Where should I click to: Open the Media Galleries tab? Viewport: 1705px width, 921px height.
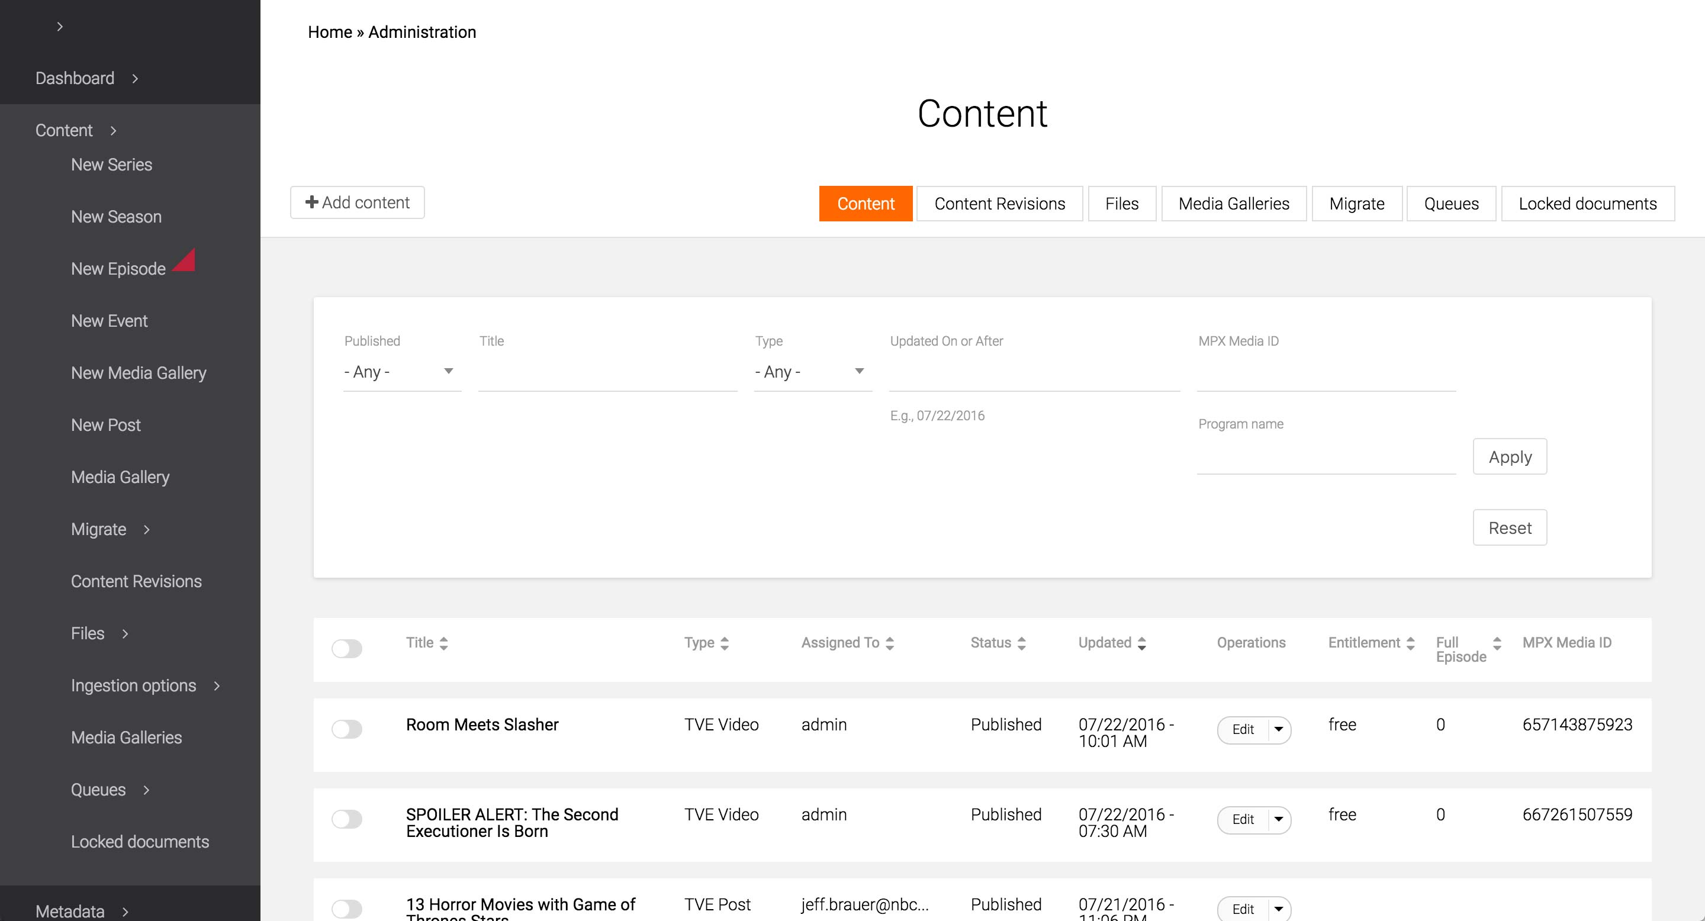[x=1234, y=204]
